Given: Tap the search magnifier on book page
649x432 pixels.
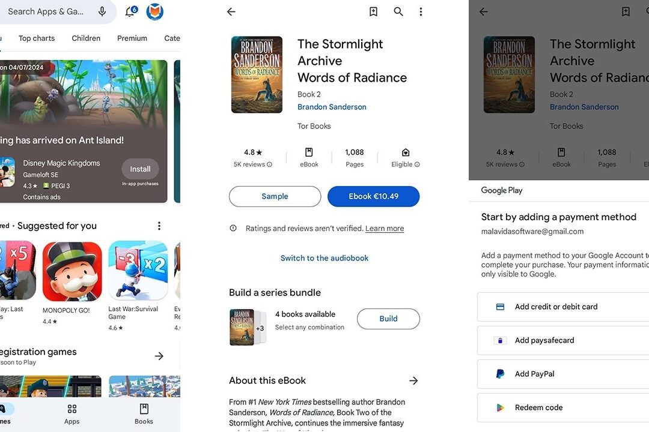Looking at the screenshot, I should point(398,11).
